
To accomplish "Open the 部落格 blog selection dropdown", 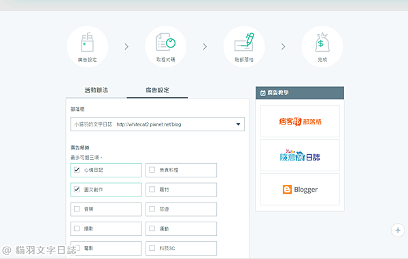I will coord(158,124).
